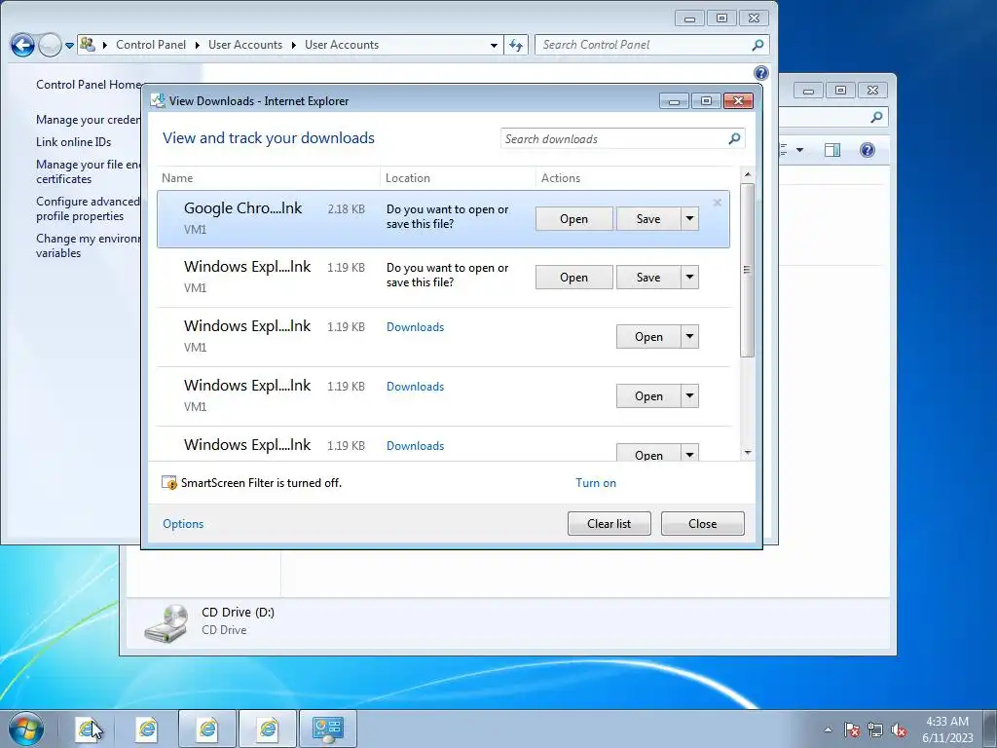Expand Save options for the Windows Explorer download
This screenshot has height=748, width=997.
click(x=690, y=278)
